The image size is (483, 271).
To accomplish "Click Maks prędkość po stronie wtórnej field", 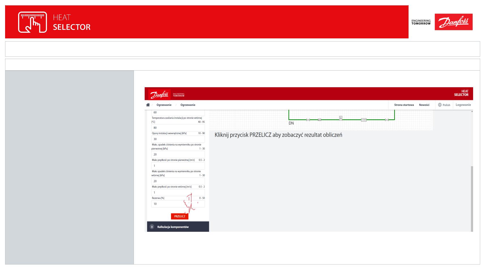I will (178, 193).
